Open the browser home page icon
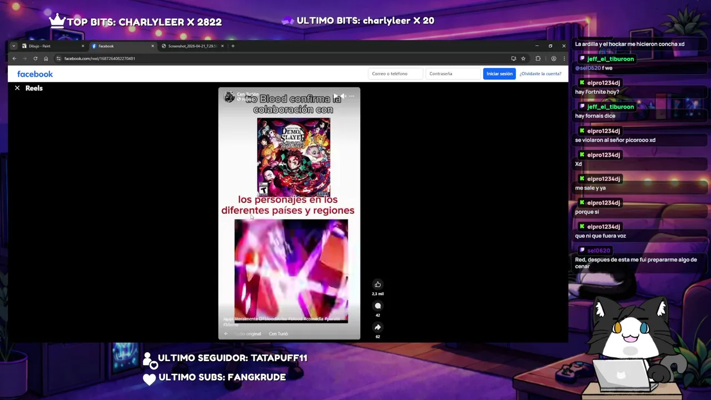The height and width of the screenshot is (400, 711). (x=46, y=58)
